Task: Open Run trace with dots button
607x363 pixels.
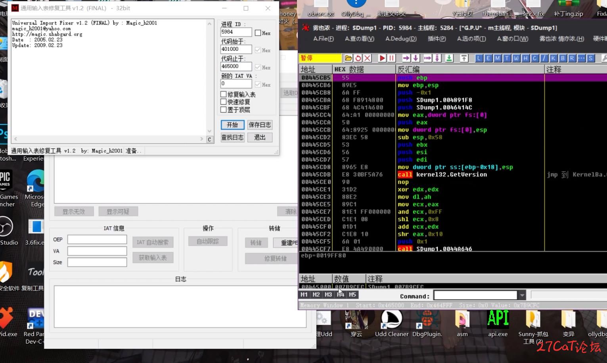Action: click(581, 58)
